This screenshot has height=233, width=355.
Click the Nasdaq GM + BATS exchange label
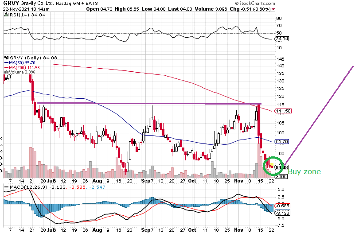(77, 4)
